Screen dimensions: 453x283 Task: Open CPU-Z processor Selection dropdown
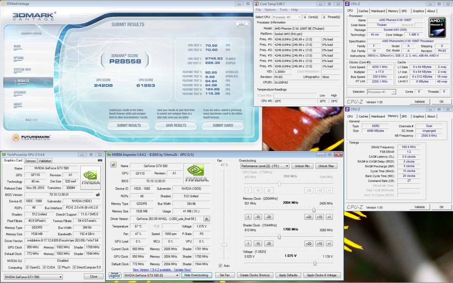(381, 92)
